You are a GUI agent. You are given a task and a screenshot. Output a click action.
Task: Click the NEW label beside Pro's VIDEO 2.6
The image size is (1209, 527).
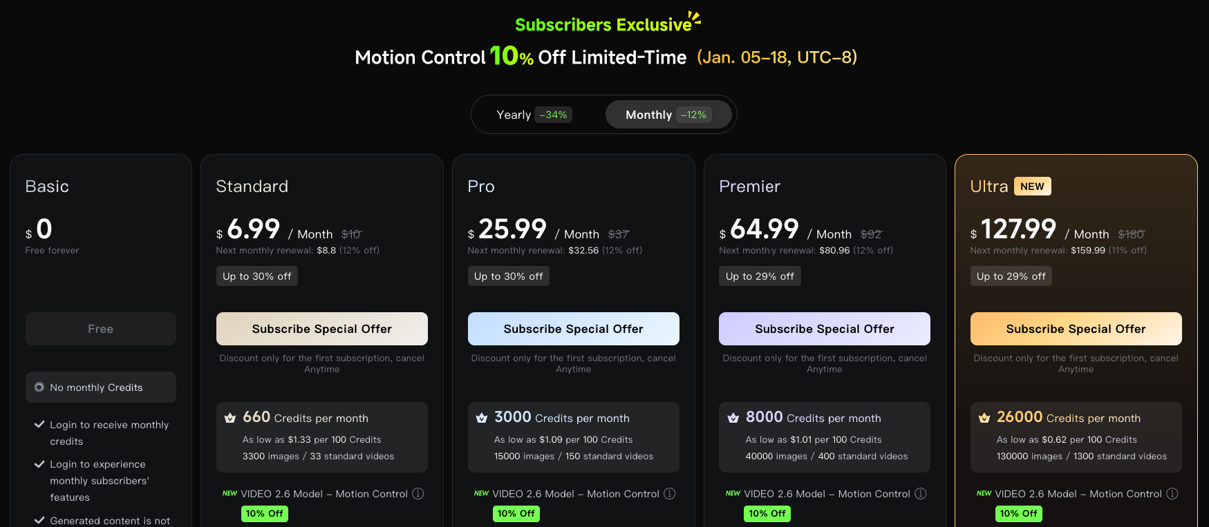tap(480, 493)
